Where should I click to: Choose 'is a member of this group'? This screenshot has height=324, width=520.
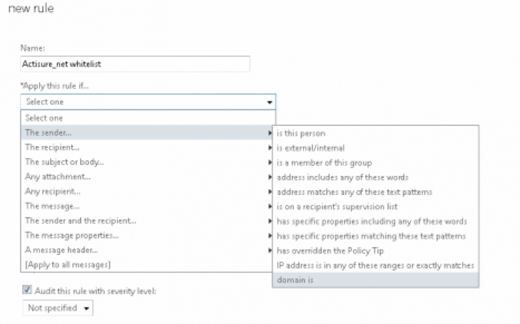[375, 163]
